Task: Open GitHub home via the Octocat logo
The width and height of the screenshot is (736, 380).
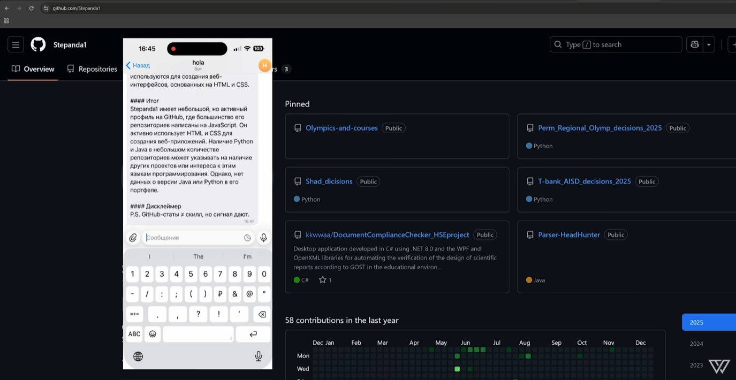Action: (x=37, y=44)
